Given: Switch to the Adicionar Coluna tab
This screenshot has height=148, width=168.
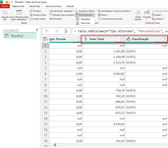Looking at the screenshot, I should (x=54, y=6).
